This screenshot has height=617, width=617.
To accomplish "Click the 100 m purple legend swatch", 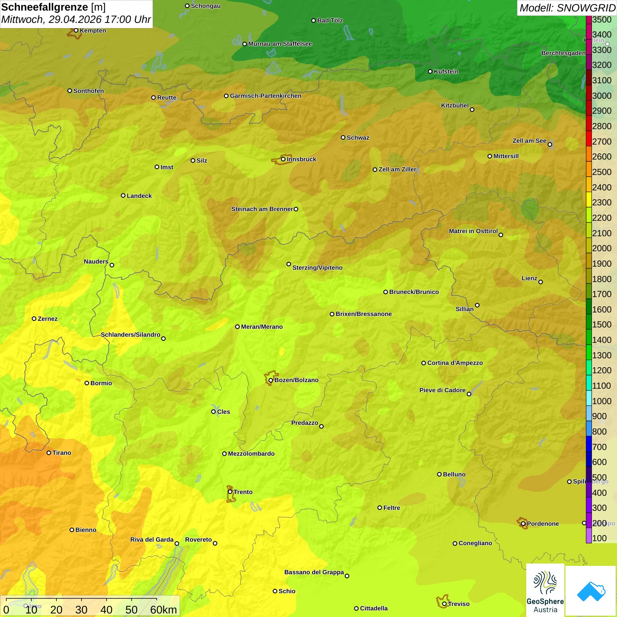I will pyautogui.click(x=589, y=535).
